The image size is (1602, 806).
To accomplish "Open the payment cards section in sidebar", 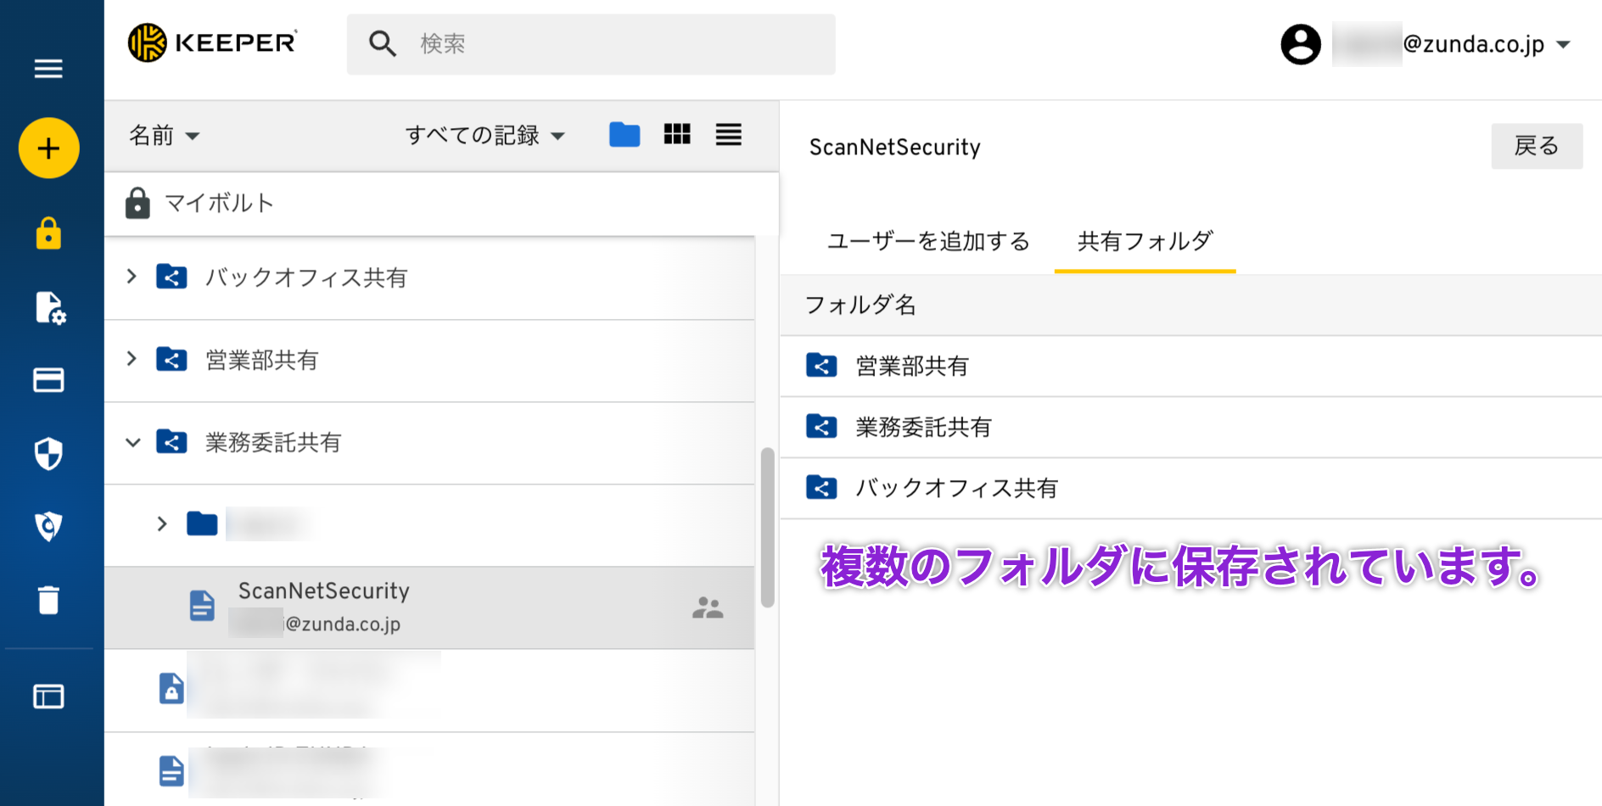I will click(48, 380).
